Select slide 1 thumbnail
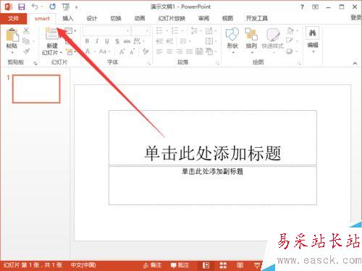Screen dimensions: 362x271 pyautogui.click(x=36, y=88)
